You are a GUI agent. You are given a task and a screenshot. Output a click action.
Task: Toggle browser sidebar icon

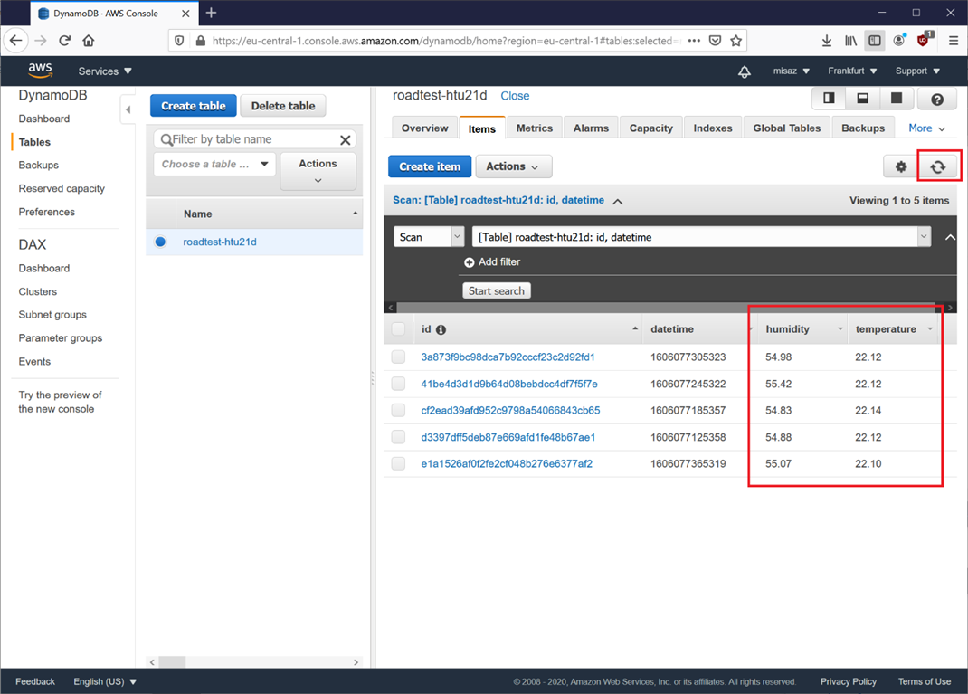[x=874, y=41]
